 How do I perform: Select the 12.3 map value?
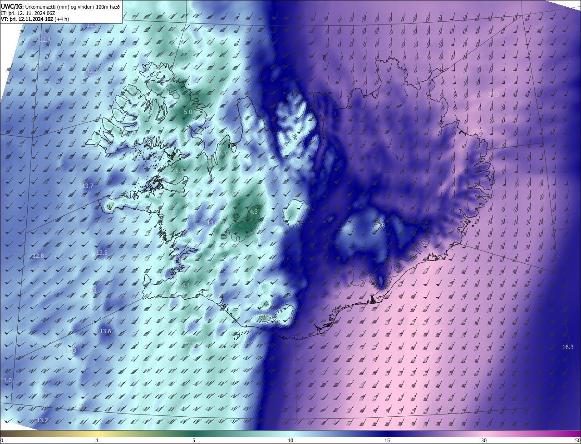click(x=92, y=71)
